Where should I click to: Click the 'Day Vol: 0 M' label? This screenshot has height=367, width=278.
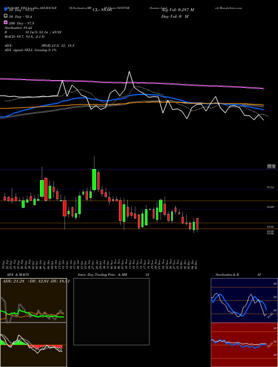pyautogui.click(x=175, y=16)
